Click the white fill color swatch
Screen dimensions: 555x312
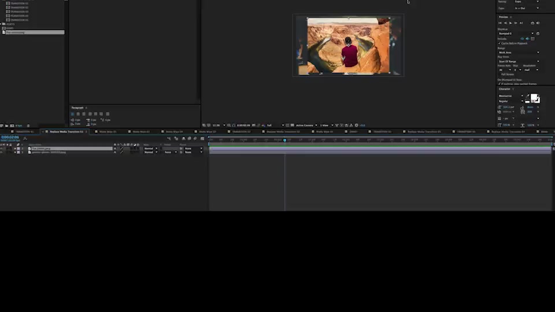pos(534,97)
